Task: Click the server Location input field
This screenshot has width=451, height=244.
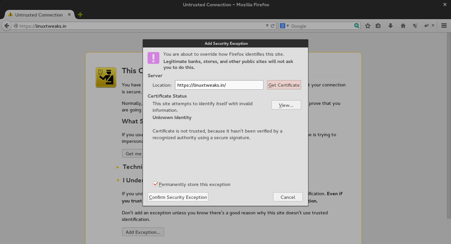Action: tap(219, 85)
